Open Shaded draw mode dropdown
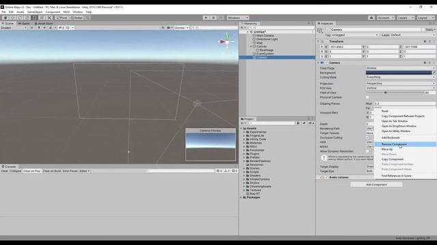Image resolution: width=437 pixels, height=245 pixels. [x=14, y=28]
